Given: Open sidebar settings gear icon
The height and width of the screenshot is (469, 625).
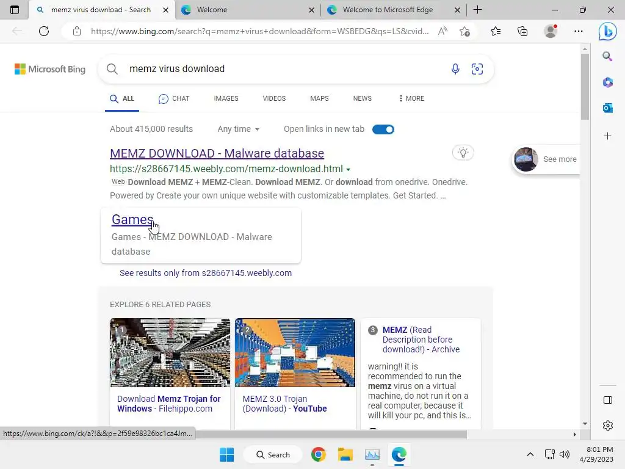Looking at the screenshot, I should [x=607, y=426].
